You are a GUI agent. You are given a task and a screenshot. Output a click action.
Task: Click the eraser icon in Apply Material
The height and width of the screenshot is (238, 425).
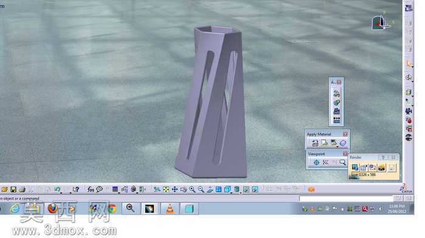point(342,143)
